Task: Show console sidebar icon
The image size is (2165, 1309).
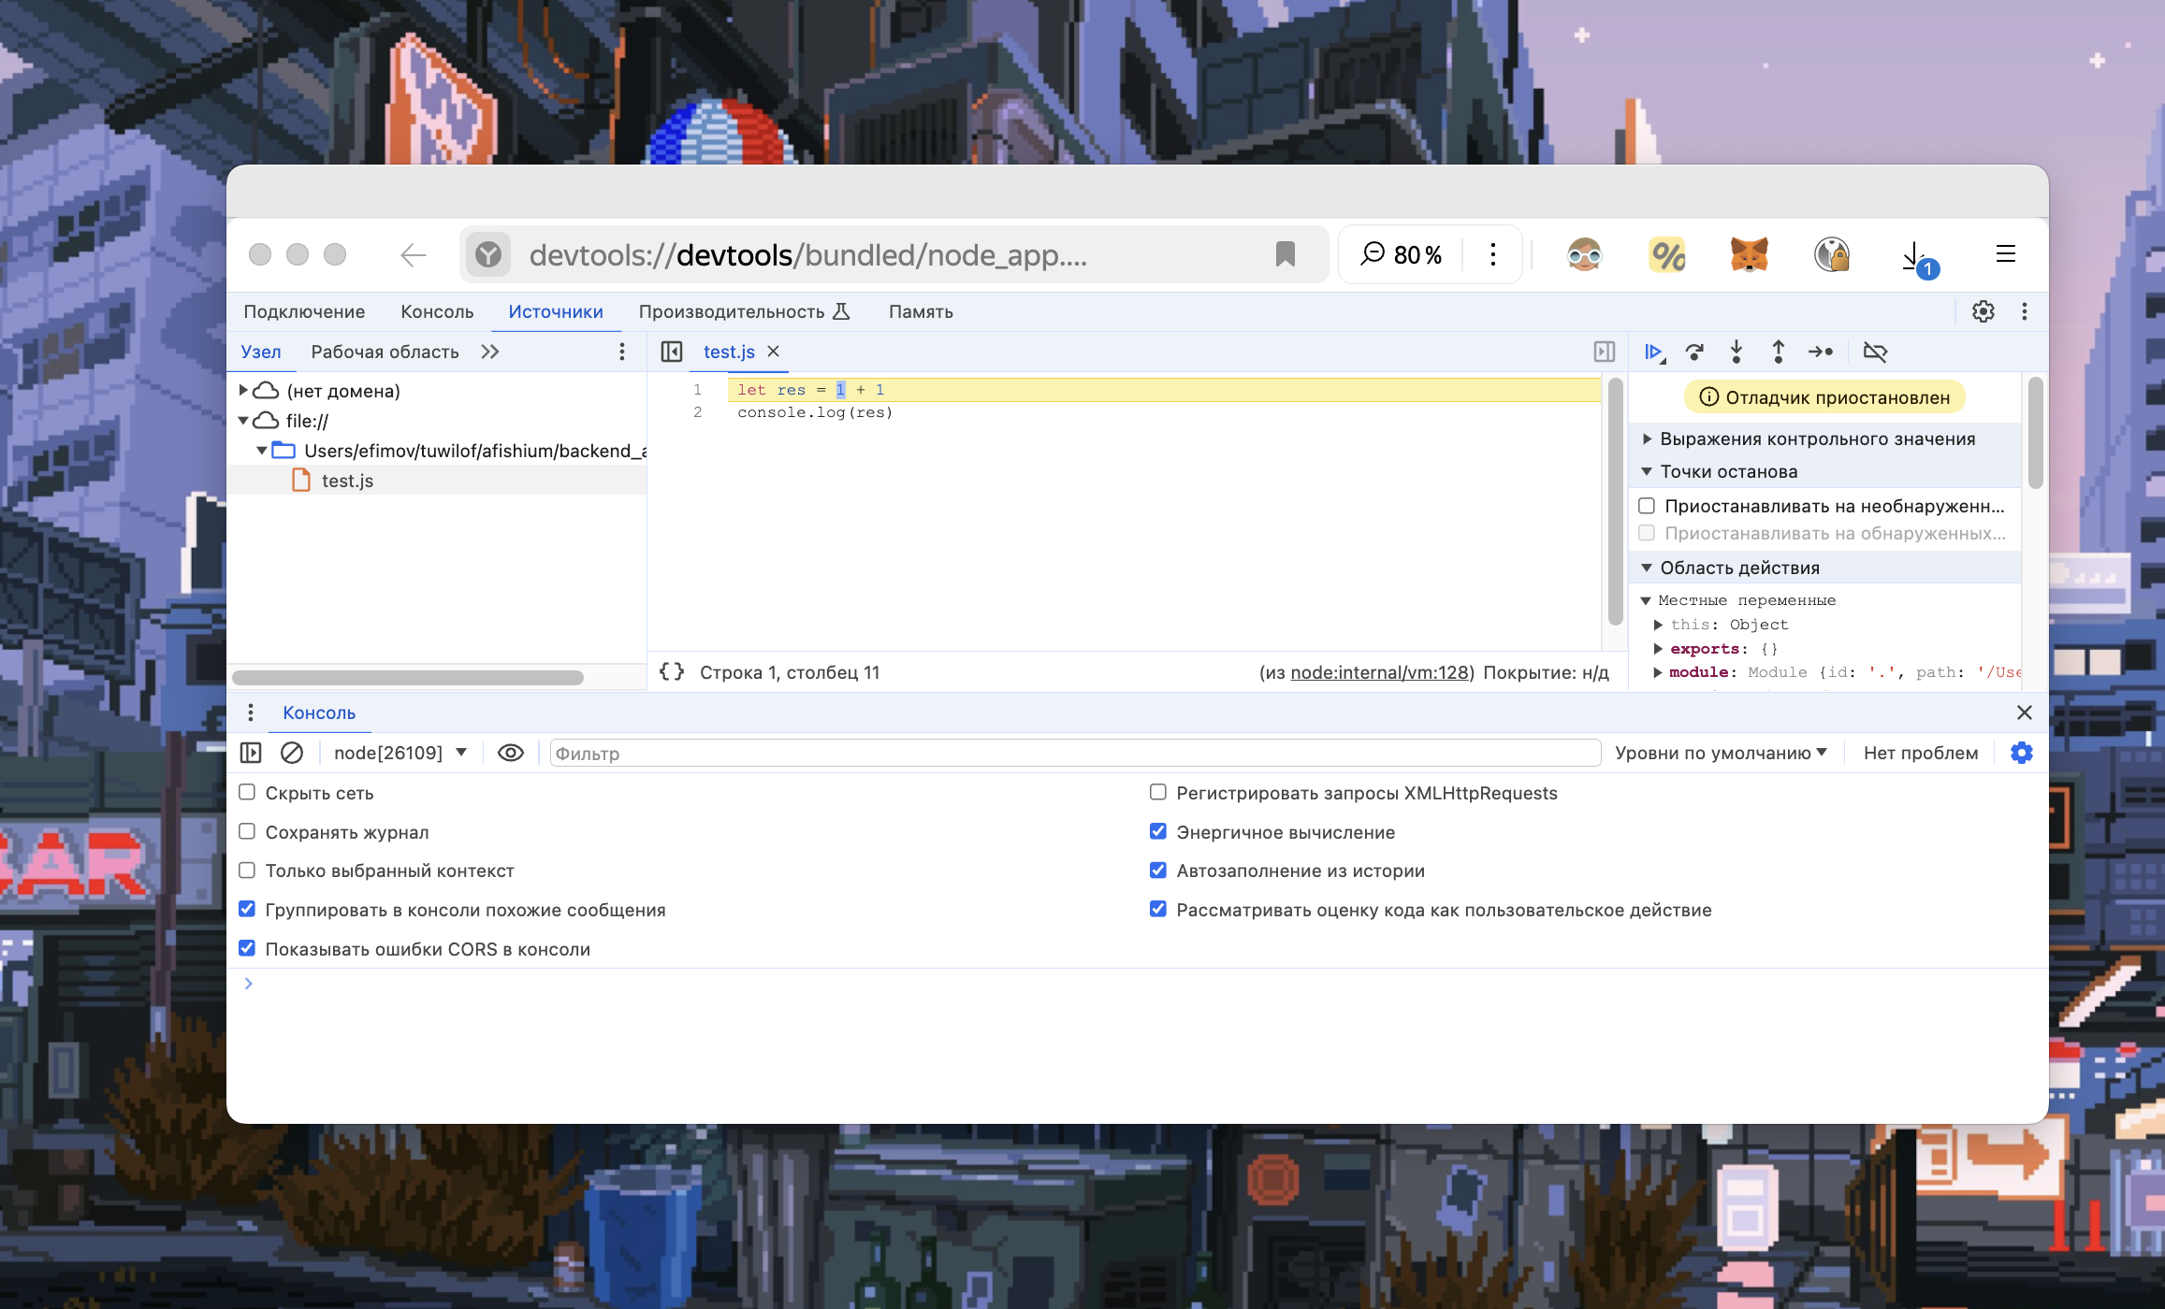Action: [251, 753]
